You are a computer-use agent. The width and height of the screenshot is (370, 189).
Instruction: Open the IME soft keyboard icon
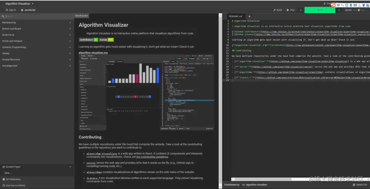355,5
